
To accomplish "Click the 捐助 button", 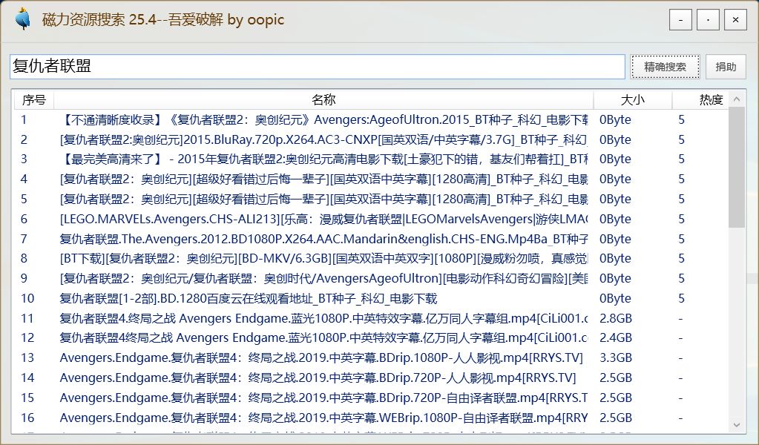I will tap(726, 67).
